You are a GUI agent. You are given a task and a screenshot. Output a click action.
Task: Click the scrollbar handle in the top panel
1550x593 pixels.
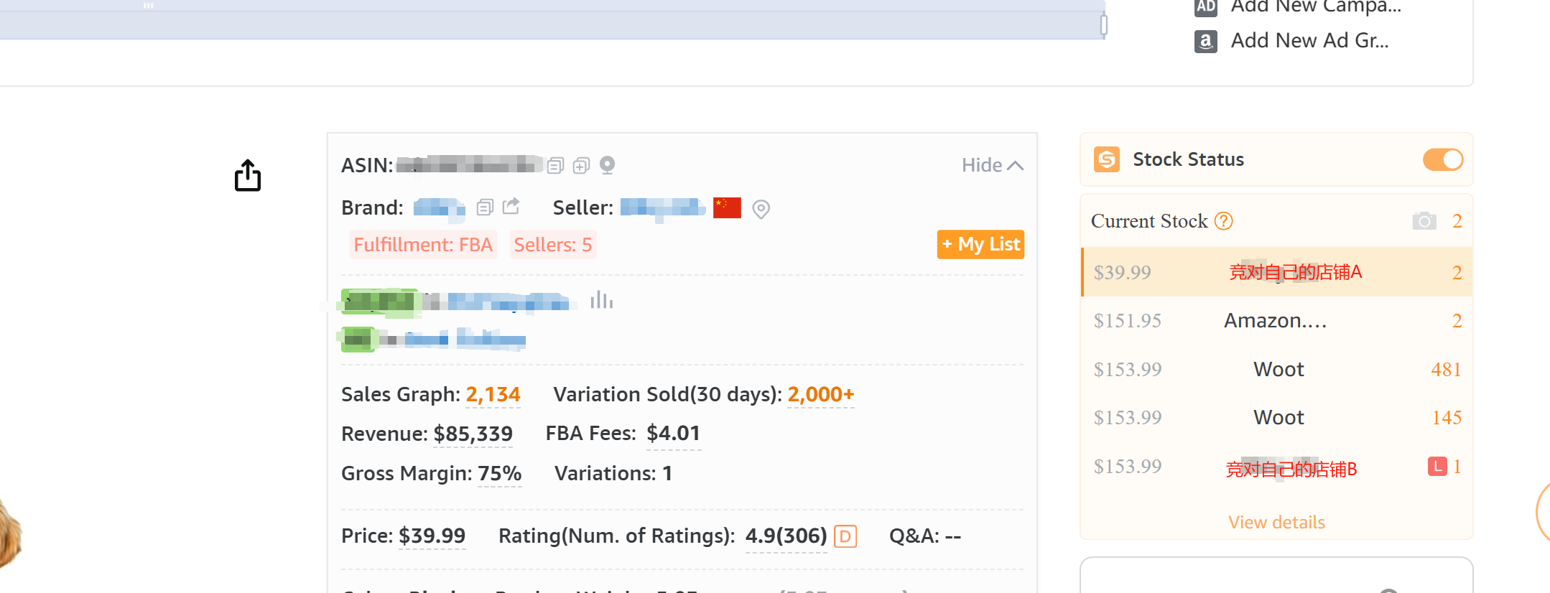[x=1104, y=25]
